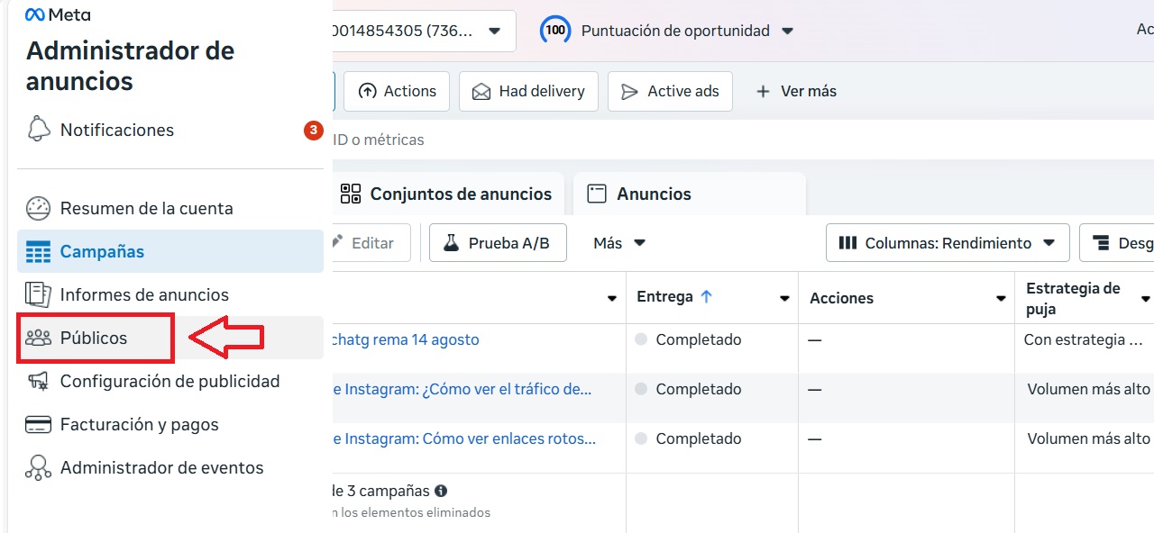Select the Públicos people icon
The height and width of the screenshot is (533, 1154).
(x=38, y=339)
